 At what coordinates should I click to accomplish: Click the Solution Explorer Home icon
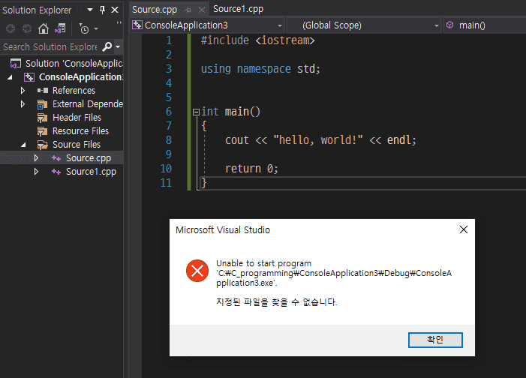coord(44,28)
